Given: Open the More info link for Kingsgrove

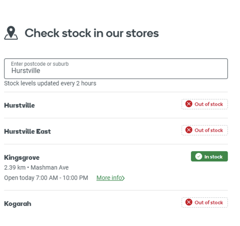Looking at the screenshot, I should (x=110, y=178).
